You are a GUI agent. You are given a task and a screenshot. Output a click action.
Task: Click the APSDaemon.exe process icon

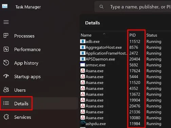83,59
